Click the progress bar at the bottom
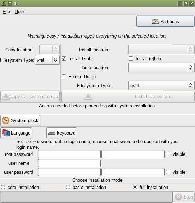Viewport: 195px width, 203px height. pyautogui.click(x=86, y=197)
